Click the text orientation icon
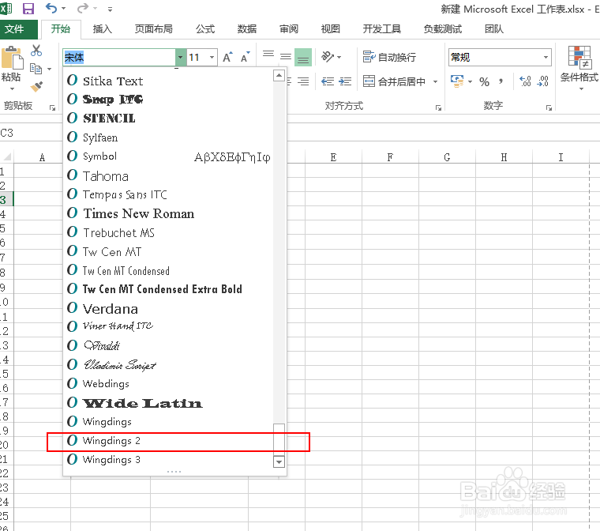The height and width of the screenshot is (531, 600). click(328, 57)
